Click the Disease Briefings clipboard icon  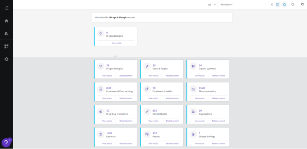[x=193, y=134]
